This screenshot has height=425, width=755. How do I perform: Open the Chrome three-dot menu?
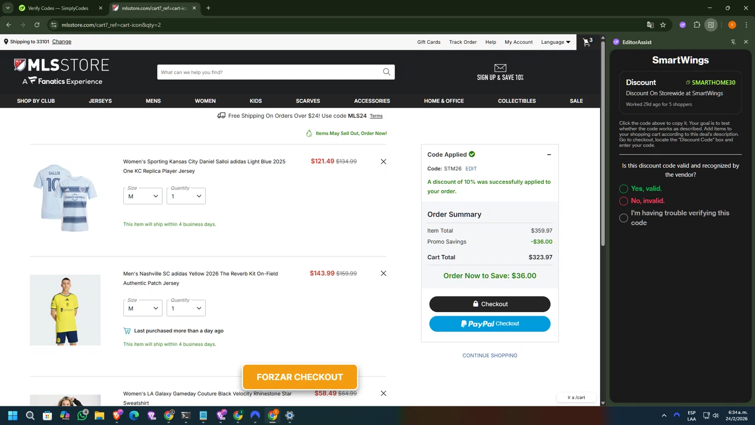(746, 25)
